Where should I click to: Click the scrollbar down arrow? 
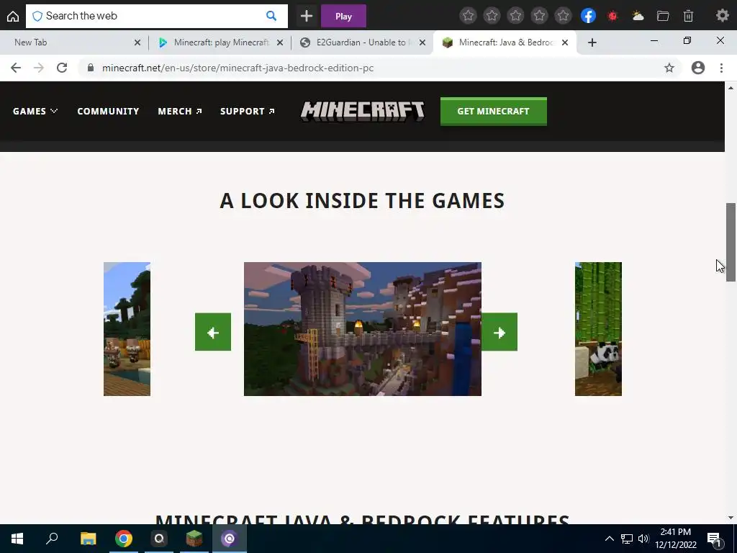coord(731,518)
